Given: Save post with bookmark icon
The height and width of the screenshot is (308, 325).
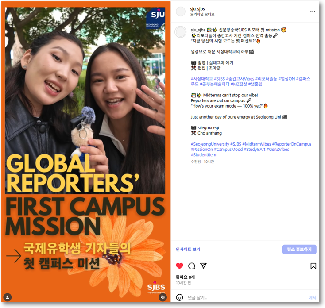Looking at the screenshot, I should (313, 266).
